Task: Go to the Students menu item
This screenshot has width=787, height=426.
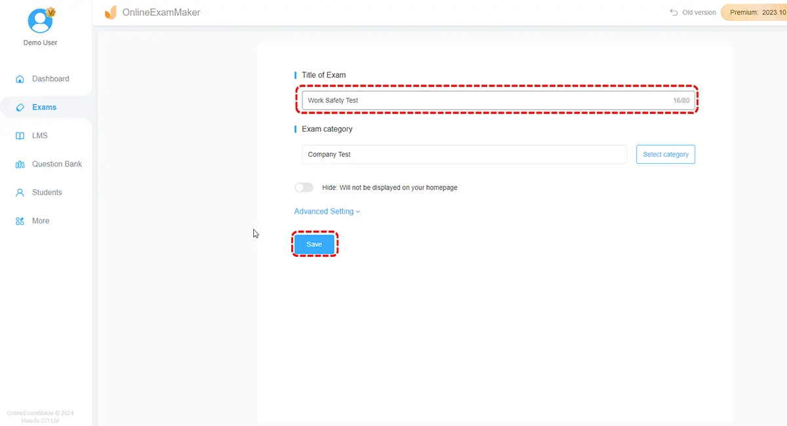Action: (x=47, y=193)
